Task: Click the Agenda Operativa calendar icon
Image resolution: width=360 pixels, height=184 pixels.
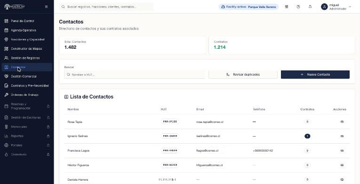Action: 7,30
